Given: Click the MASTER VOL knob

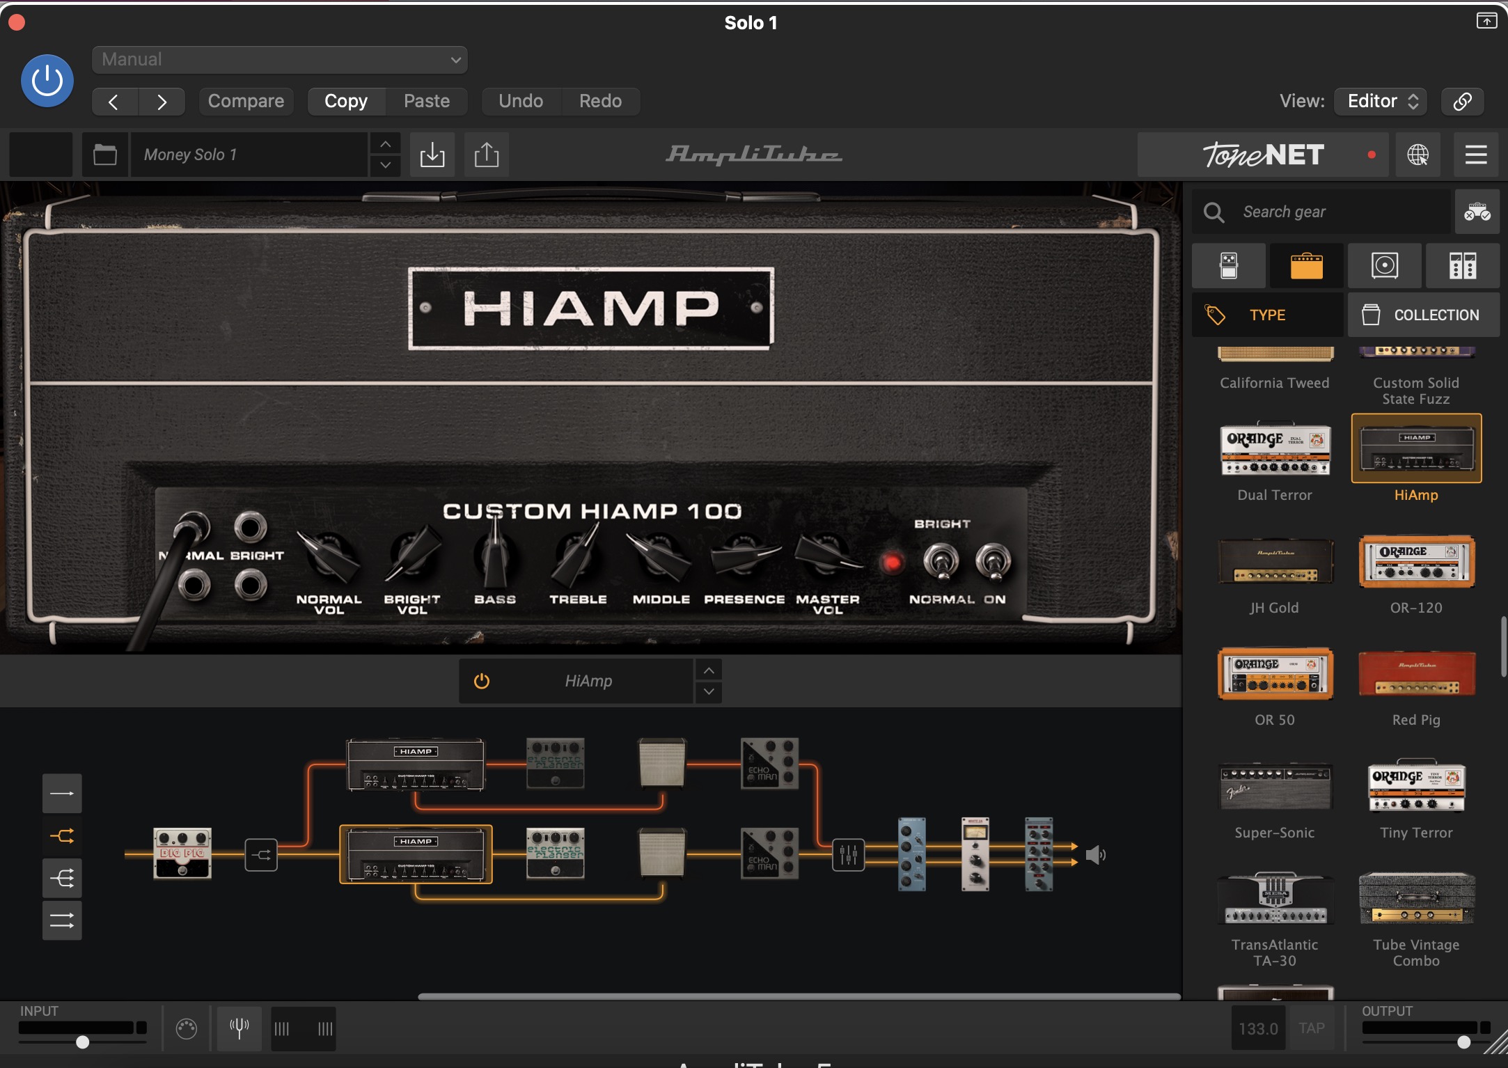Looking at the screenshot, I should [827, 554].
